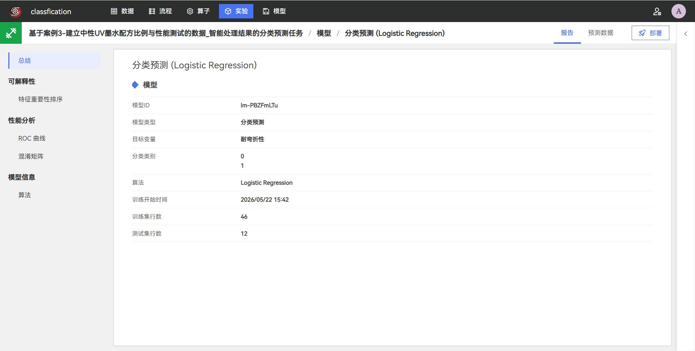The height and width of the screenshot is (351, 695).
Task: Open 混淆矩阵 in the sidebar
Action: pyautogui.click(x=31, y=156)
